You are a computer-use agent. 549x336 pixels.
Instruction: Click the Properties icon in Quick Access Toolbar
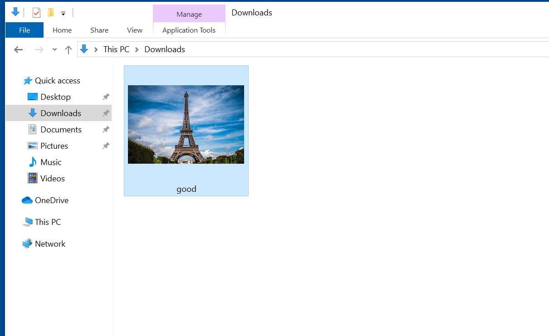tap(36, 13)
